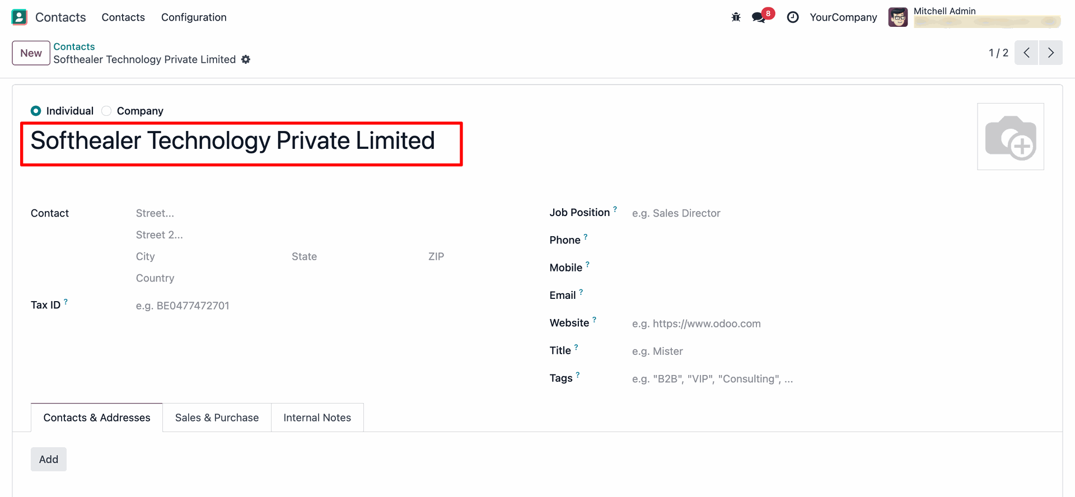Select the Individual radio button

(x=36, y=111)
